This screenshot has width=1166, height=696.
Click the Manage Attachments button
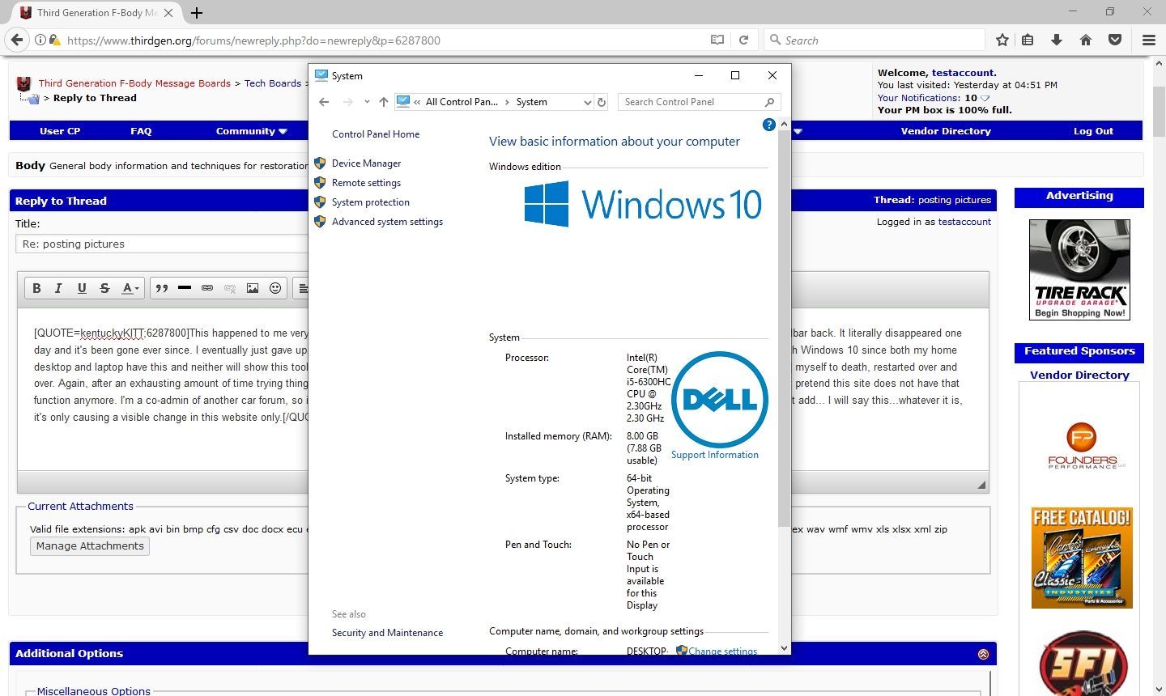coord(90,546)
